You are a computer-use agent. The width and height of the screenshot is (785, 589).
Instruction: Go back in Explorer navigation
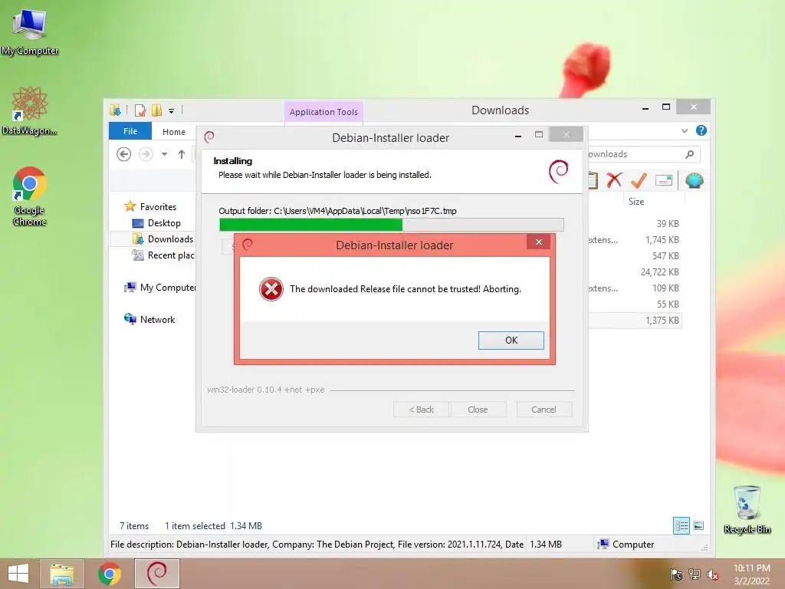(123, 153)
